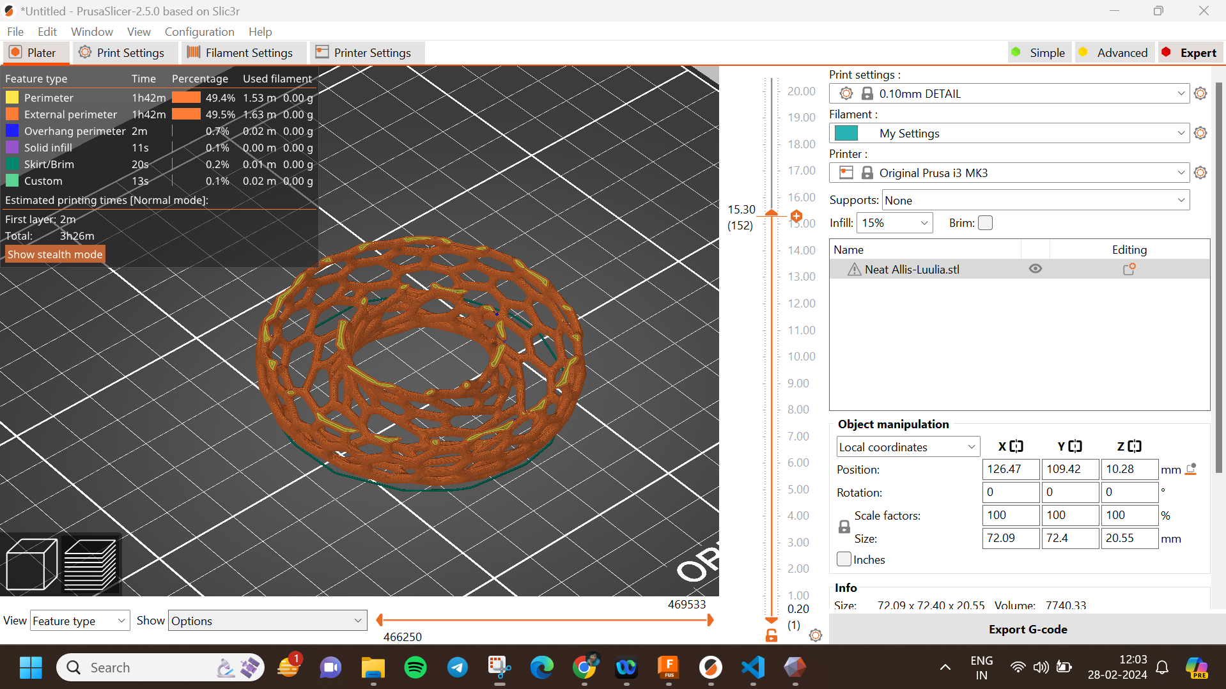Image resolution: width=1226 pixels, height=689 pixels.
Task: Click the scale factors lock icon
Action: click(844, 527)
